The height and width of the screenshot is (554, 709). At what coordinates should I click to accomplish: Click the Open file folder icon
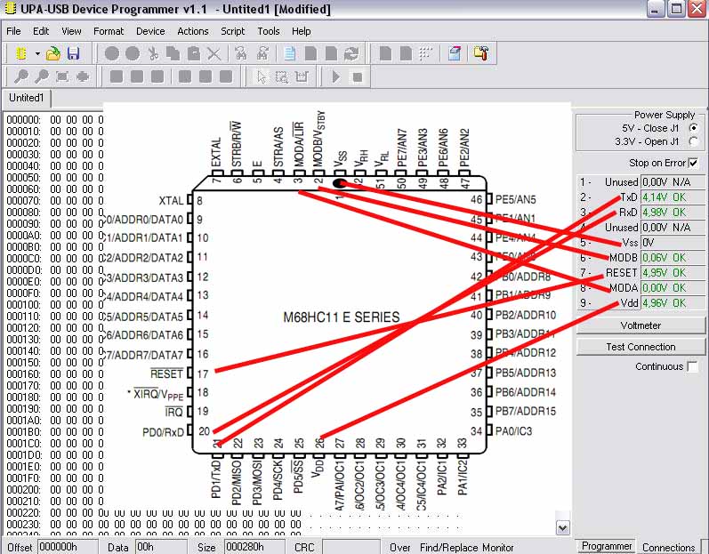point(53,53)
